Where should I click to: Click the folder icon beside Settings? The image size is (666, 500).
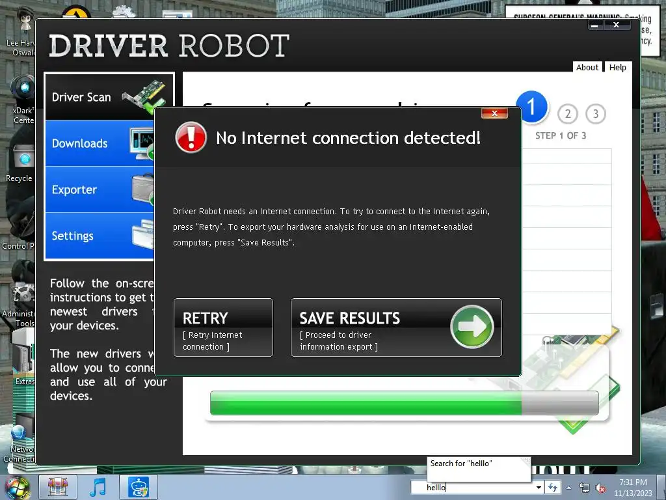[x=142, y=234]
